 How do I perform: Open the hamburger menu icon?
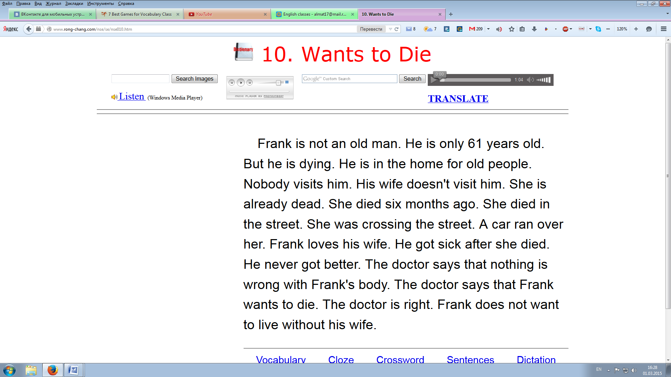[663, 29]
